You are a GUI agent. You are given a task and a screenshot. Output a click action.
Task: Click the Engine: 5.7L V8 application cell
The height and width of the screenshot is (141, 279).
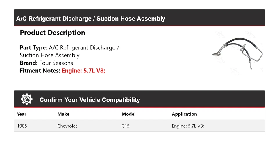pyautogui.click(x=188, y=126)
